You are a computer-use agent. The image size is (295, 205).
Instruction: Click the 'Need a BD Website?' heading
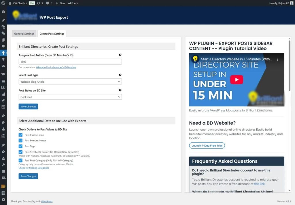tap(212, 123)
